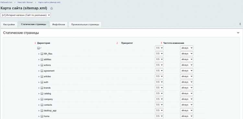Click the Частота изменения column header
The image size is (243, 119).
pyautogui.click(x=174, y=43)
